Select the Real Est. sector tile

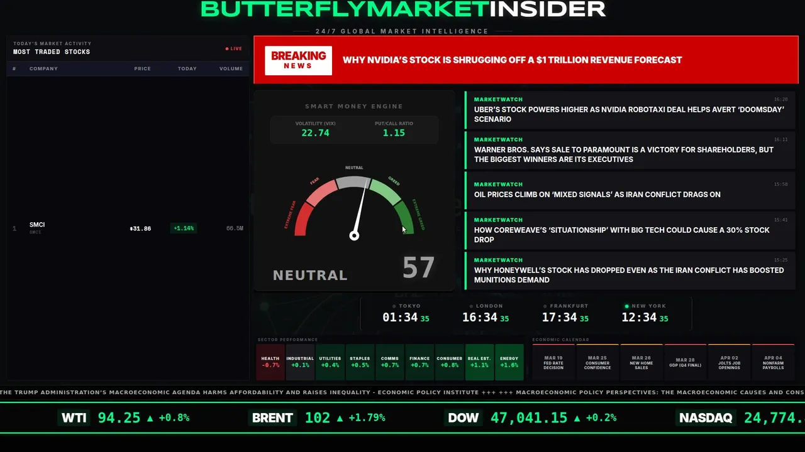tap(479, 362)
